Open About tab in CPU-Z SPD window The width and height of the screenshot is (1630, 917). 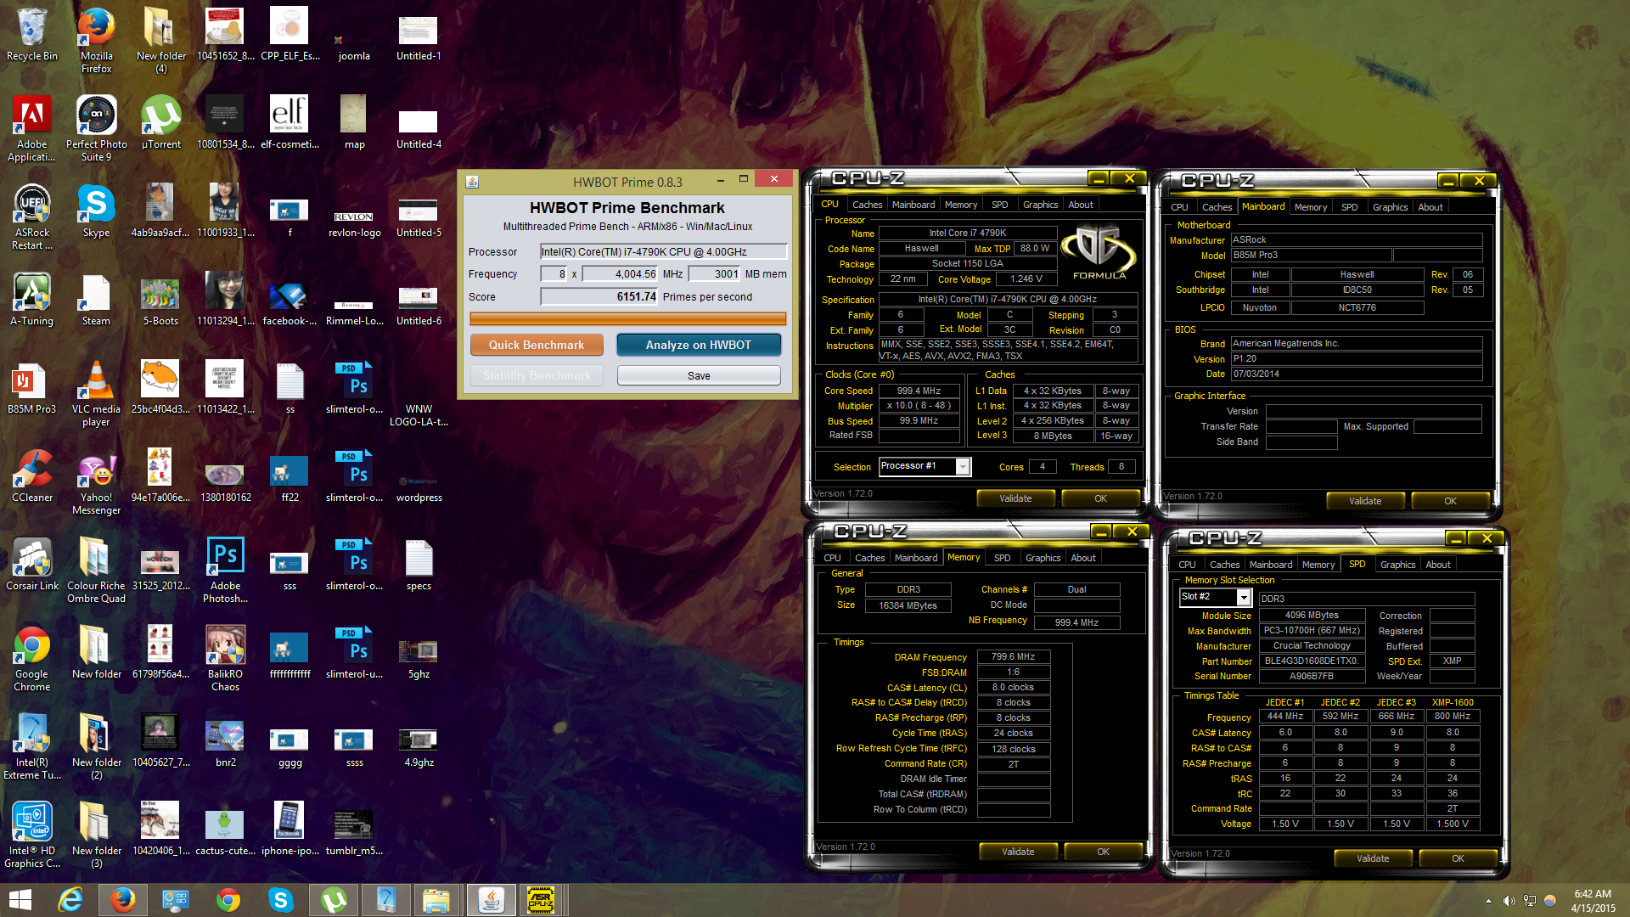click(x=1437, y=565)
